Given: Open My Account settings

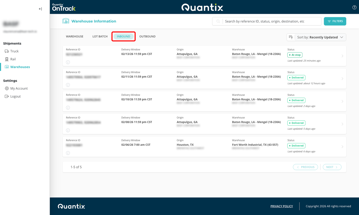Looking at the screenshot, I should (7, 88).
